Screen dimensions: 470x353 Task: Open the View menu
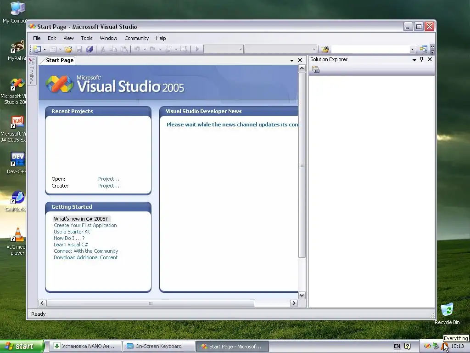[x=68, y=38]
